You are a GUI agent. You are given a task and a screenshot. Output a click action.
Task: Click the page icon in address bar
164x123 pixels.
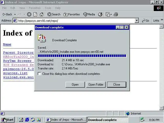[15, 20]
